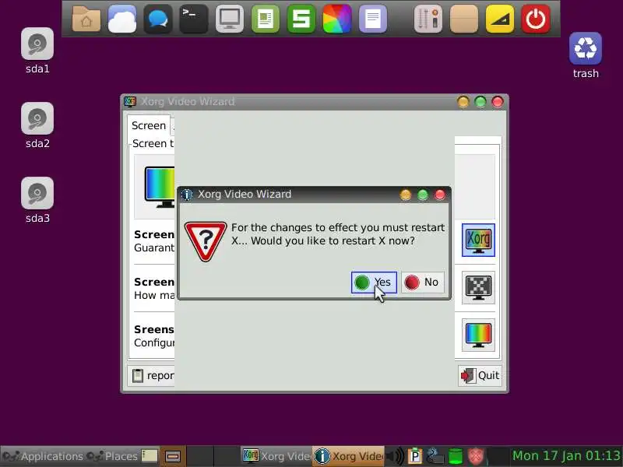
Task: Click the red shield firewall tray icon
Action: click(476, 456)
